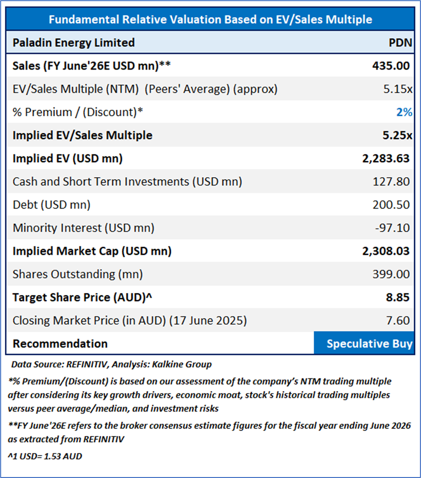
Task: Select the Sales value 435.00
Action: 391,66
